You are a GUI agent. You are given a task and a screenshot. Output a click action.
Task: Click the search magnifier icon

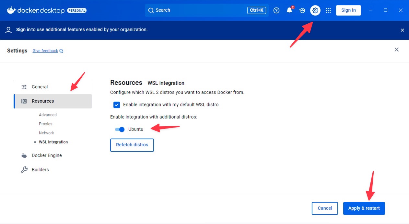click(x=151, y=10)
